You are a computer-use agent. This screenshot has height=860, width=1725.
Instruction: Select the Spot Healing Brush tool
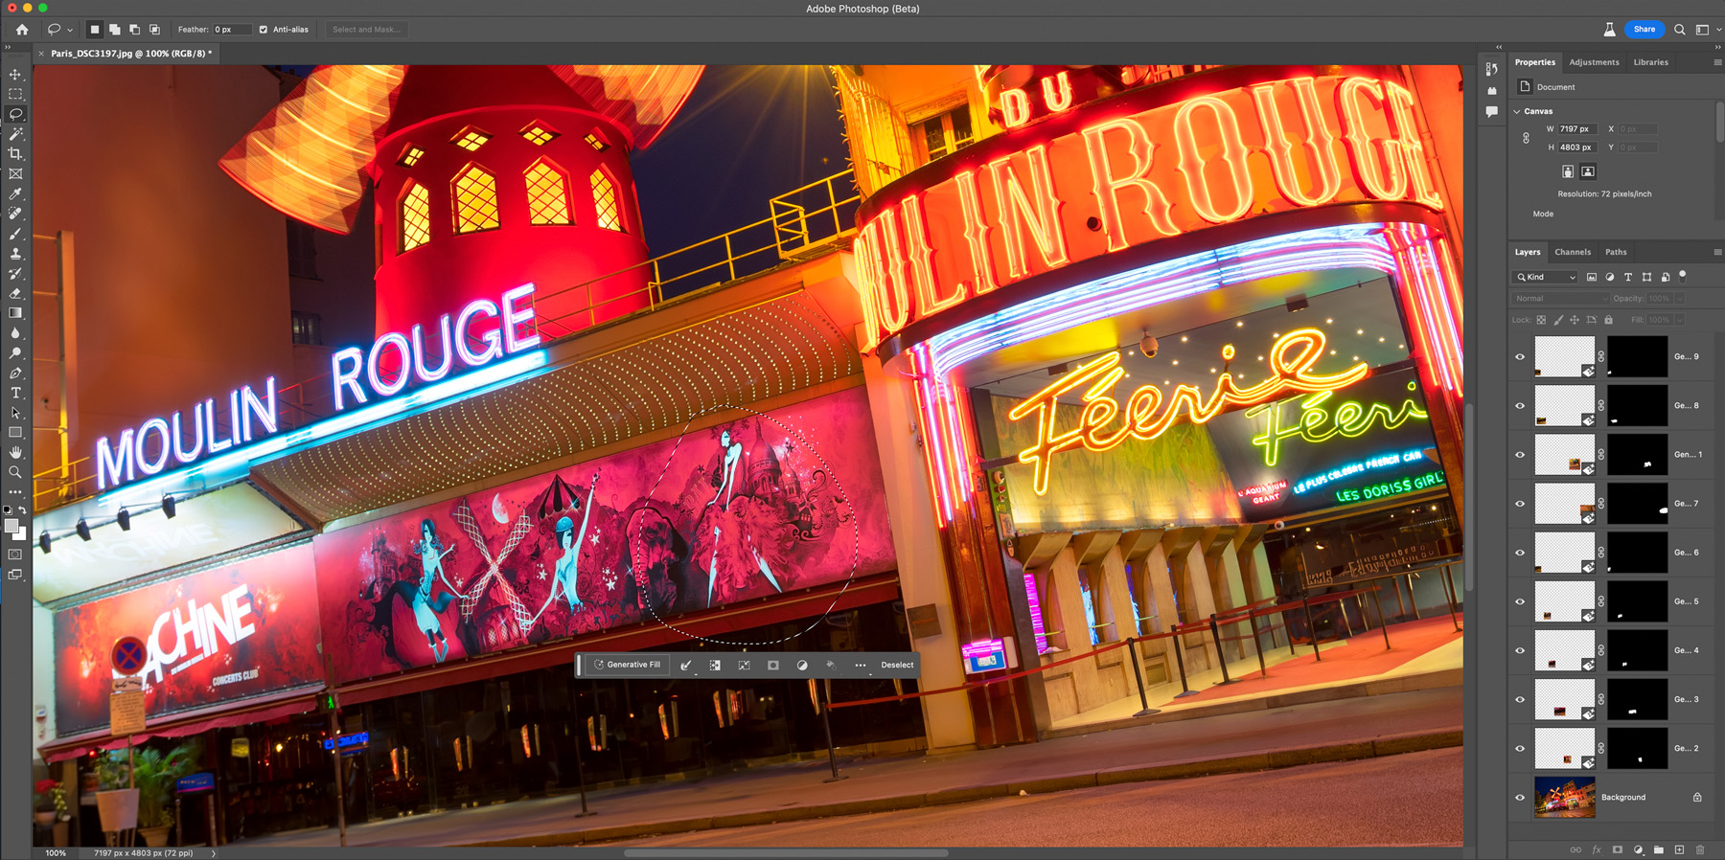15,214
